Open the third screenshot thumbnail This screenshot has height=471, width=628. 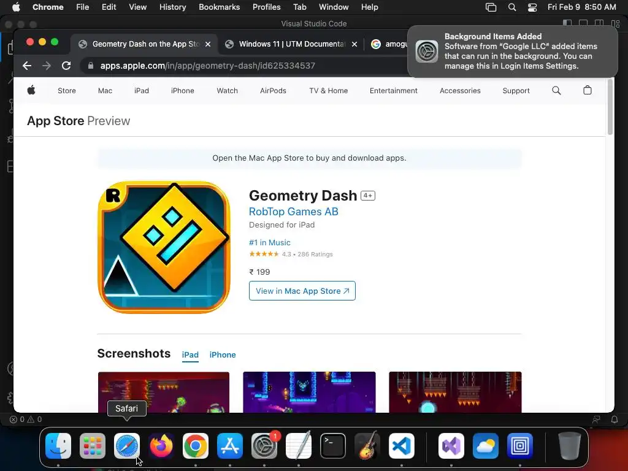[x=455, y=392]
